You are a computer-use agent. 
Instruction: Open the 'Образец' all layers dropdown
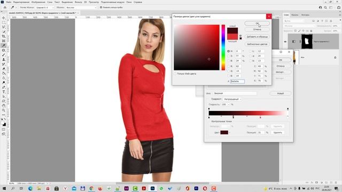pos(81,7)
